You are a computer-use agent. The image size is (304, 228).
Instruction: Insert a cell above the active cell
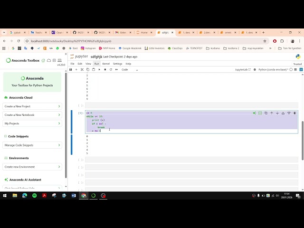283,113
